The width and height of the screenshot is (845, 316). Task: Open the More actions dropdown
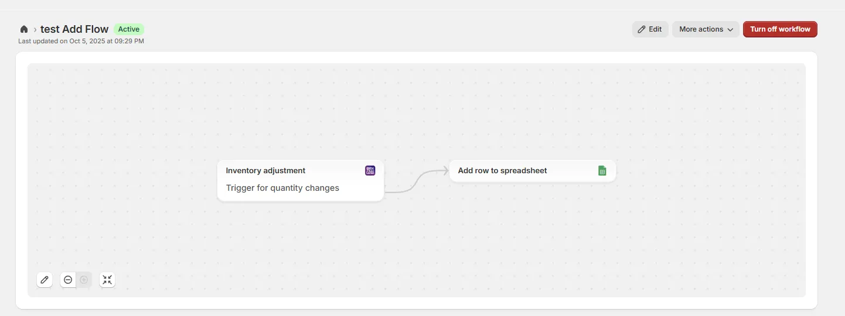click(706, 29)
